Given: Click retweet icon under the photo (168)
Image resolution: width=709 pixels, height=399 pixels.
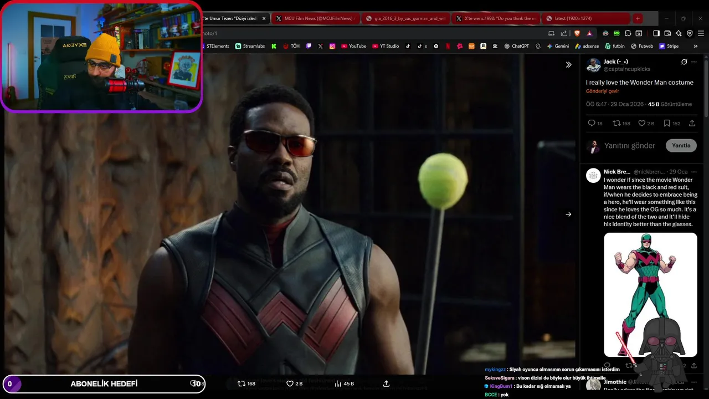Looking at the screenshot, I should click(x=246, y=383).
